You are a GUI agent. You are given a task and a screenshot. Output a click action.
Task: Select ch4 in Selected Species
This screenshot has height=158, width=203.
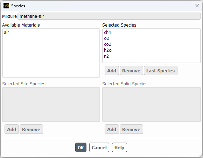[107, 32]
